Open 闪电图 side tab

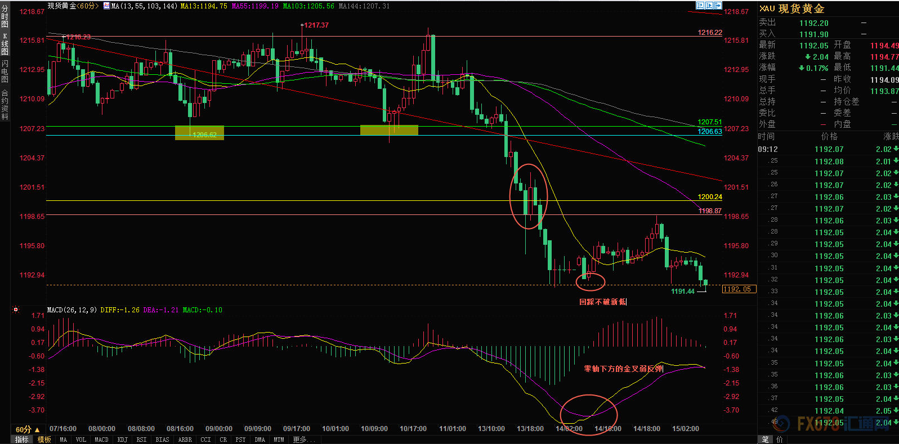(5, 71)
